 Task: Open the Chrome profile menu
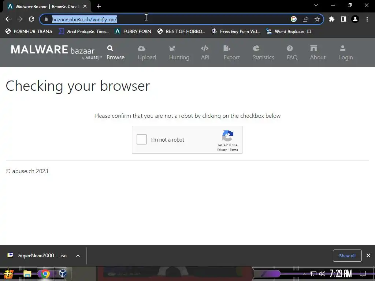pyautogui.click(x=355, y=19)
